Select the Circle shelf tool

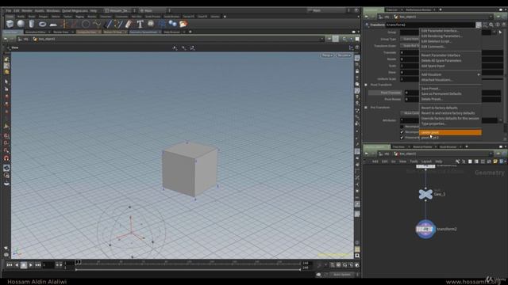[x=86, y=24]
